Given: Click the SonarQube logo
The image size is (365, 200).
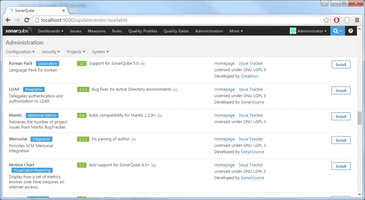Looking at the screenshot, I should (19, 31).
